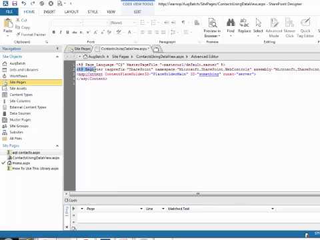Click the Paste clipboard icon

(x=8, y=23)
